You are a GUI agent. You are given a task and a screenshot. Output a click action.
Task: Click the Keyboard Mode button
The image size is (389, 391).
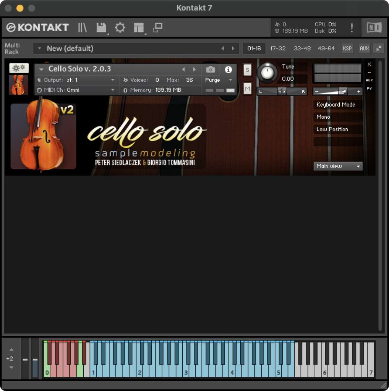coord(338,105)
